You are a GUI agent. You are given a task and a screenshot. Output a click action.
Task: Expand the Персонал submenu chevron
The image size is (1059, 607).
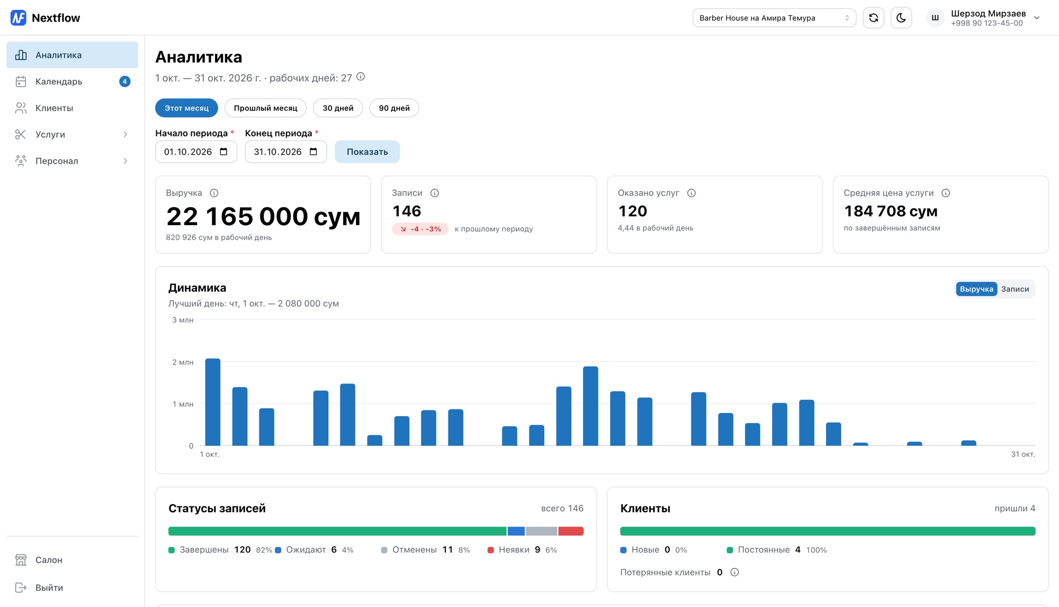pyautogui.click(x=125, y=161)
